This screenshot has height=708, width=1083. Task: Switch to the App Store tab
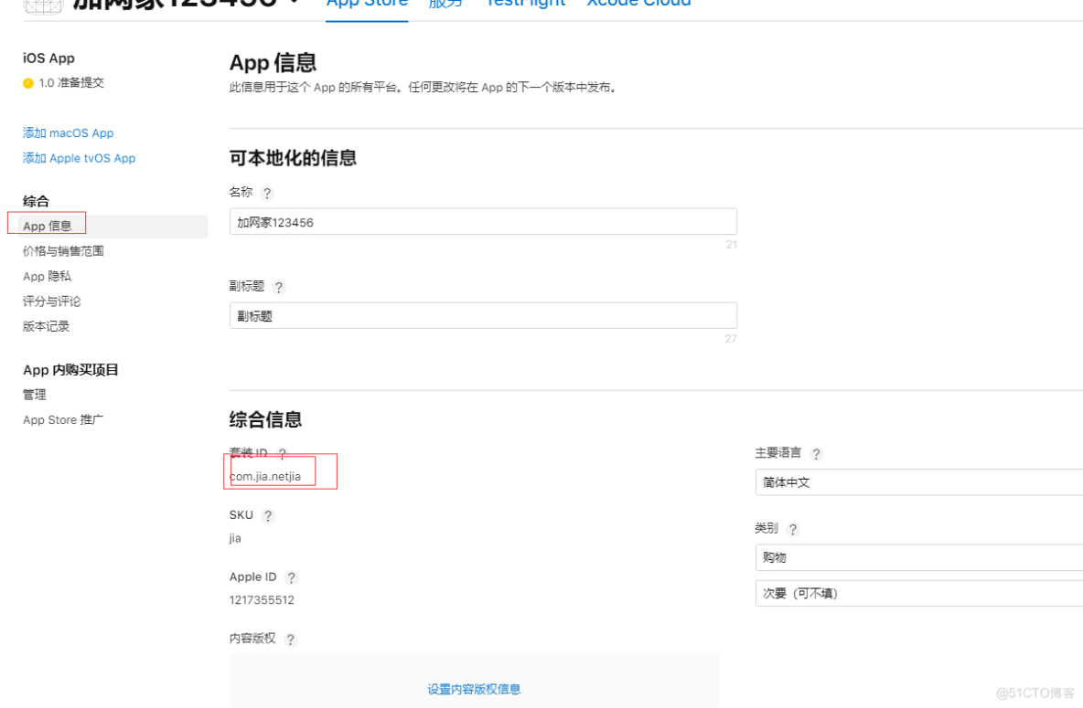(367, 4)
